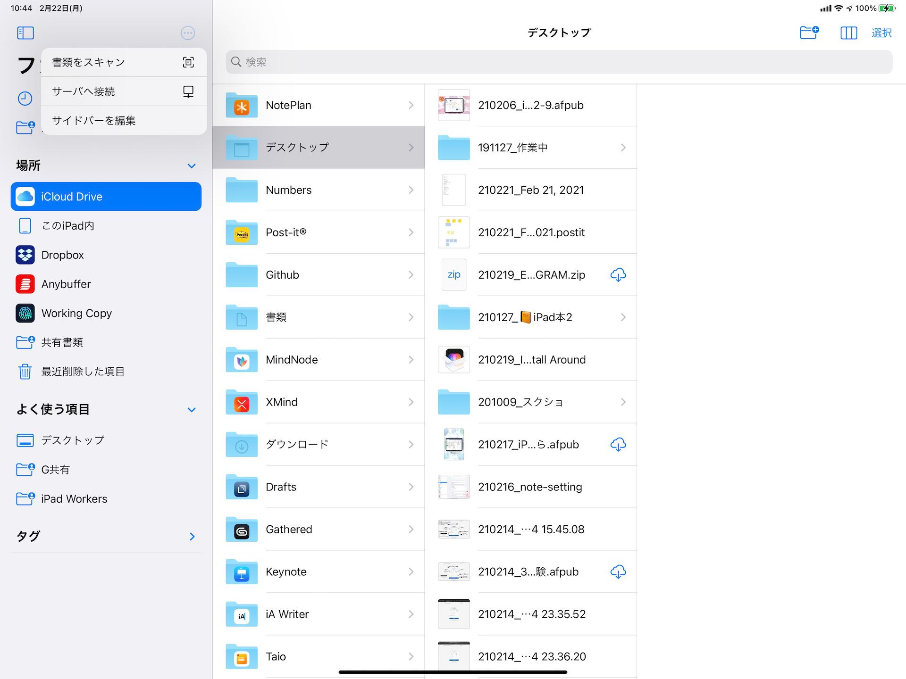The width and height of the screenshot is (906, 679).
Task: Click the 検索 search field
Action: [x=559, y=62]
